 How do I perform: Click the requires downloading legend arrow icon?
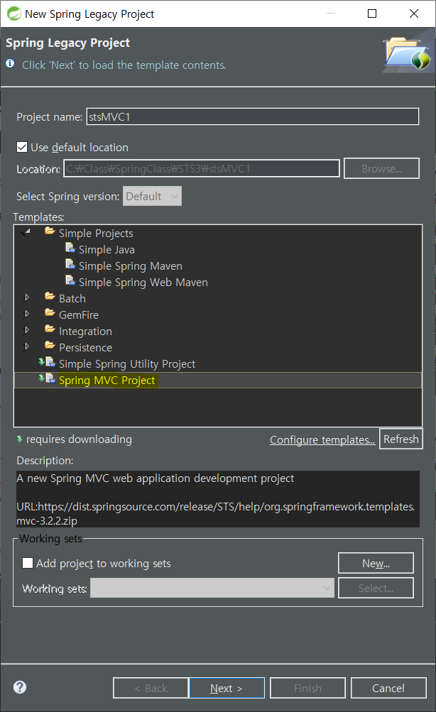click(20, 439)
